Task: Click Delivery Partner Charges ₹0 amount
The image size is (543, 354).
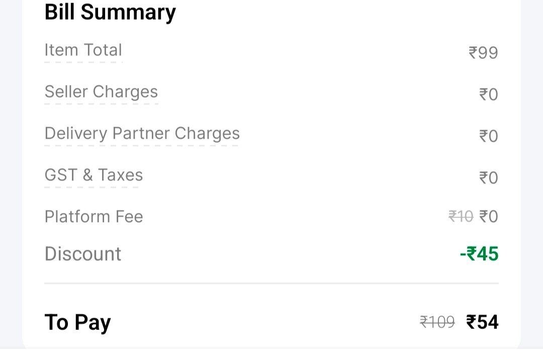Action: click(488, 136)
